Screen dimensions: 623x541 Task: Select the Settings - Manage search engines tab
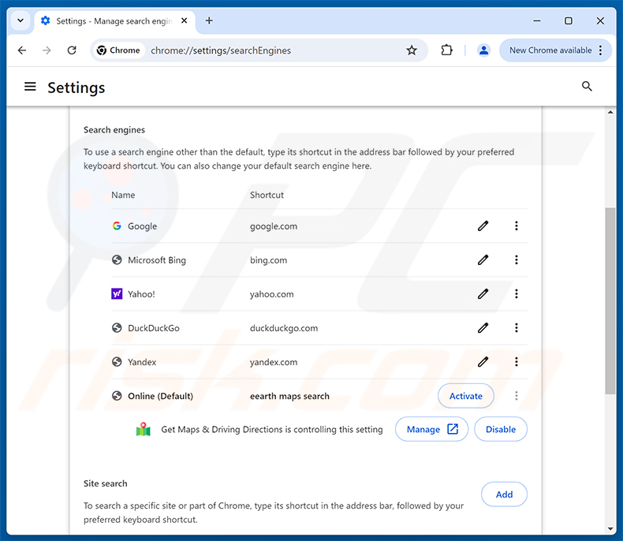click(x=114, y=21)
